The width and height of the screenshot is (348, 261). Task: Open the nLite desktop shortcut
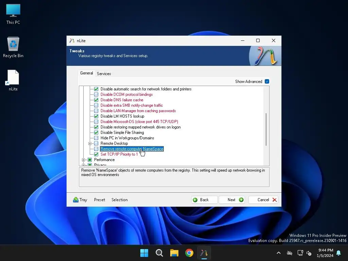point(13,80)
